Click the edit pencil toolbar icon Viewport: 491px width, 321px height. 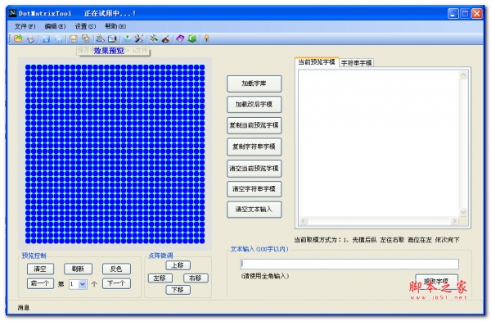(100, 38)
